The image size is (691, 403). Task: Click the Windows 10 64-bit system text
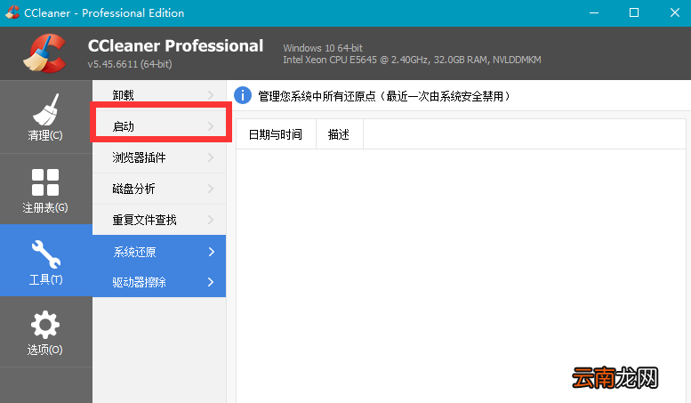pos(323,48)
